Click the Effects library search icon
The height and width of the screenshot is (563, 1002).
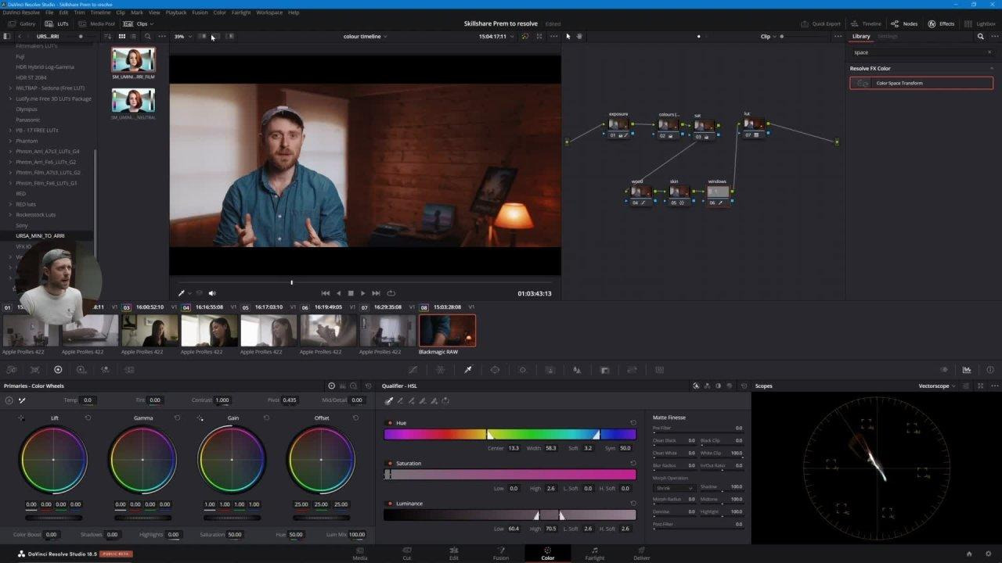(x=980, y=36)
